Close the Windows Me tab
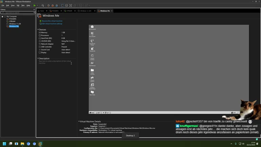Screen dimensions: 261x147 click(112, 11)
